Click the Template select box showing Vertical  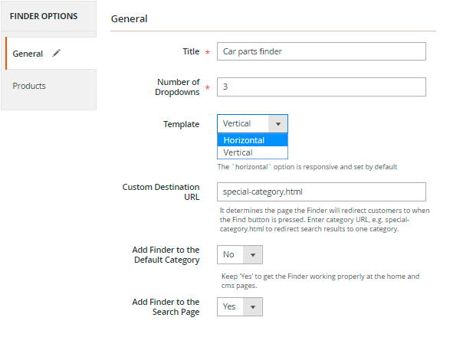pos(243,124)
